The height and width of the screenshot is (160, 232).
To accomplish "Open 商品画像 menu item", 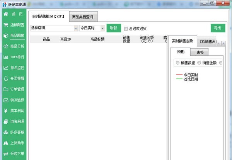I will pyautogui.click(x=17, y=36).
